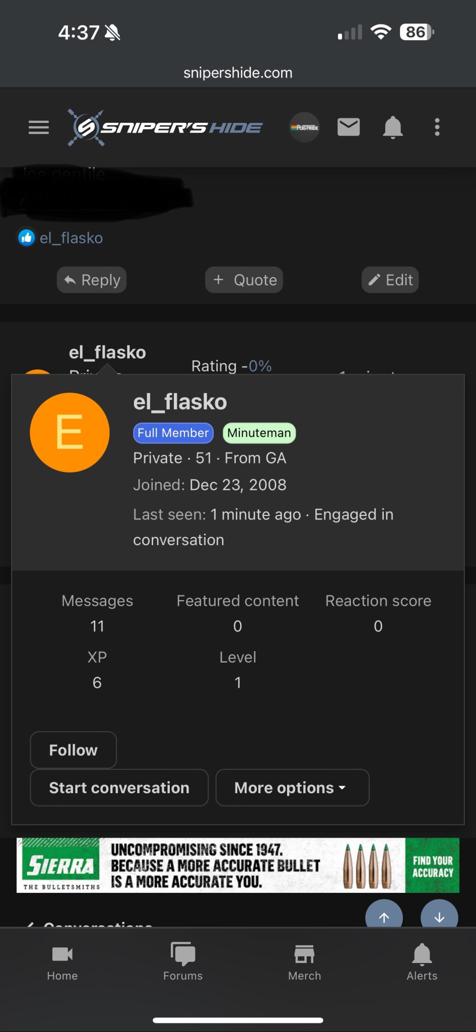Jump to bottom with down arrow
This screenshot has height=1032, width=476.
point(439,915)
